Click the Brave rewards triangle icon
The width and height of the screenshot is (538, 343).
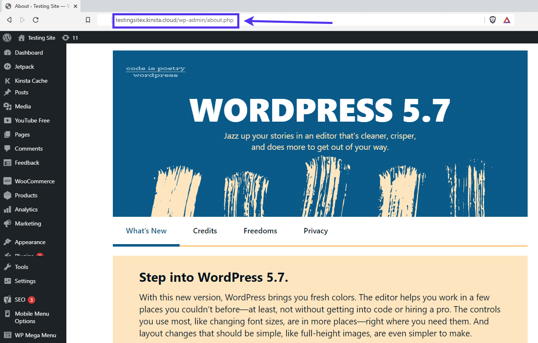coord(507,20)
